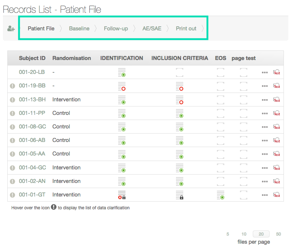This screenshot has height=251, width=289.
Task: Show more actions for 001-04-GC row
Action: point(264,168)
